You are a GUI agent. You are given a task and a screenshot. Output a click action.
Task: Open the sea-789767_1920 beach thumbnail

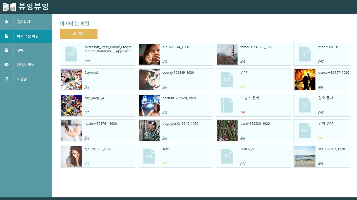pyautogui.click(x=305, y=156)
